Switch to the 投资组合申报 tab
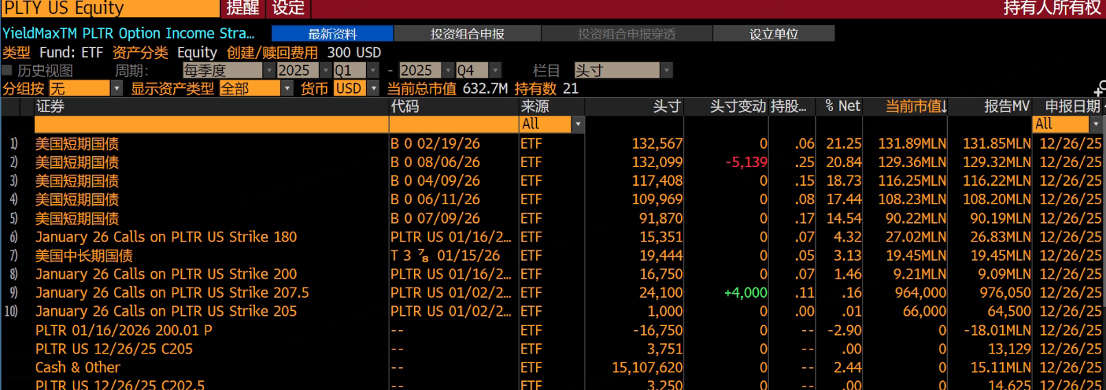 click(x=468, y=34)
